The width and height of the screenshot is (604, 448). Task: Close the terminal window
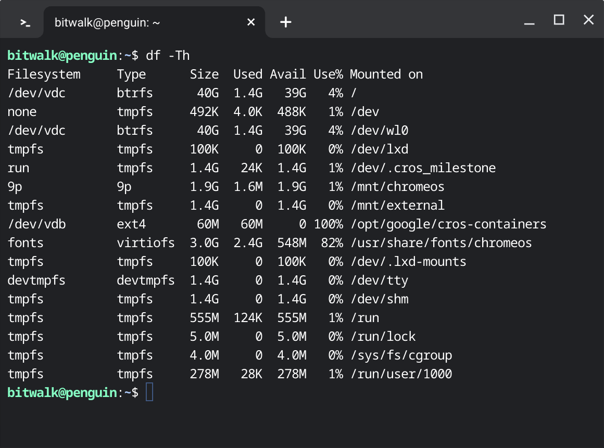(x=588, y=20)
